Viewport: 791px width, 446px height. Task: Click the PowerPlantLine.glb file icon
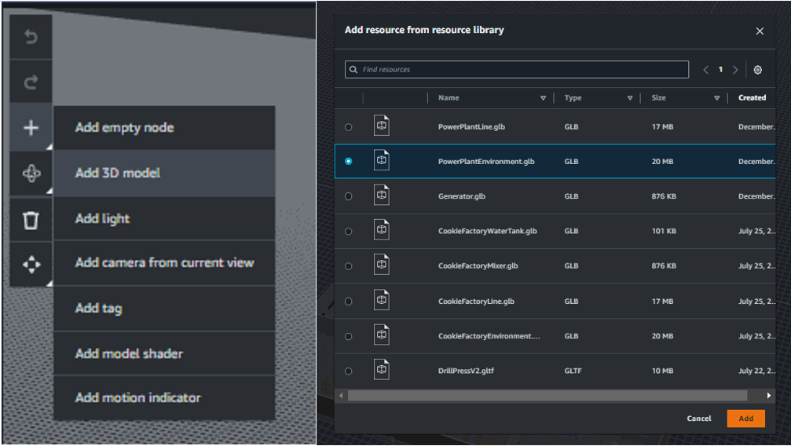pos(382,126)
